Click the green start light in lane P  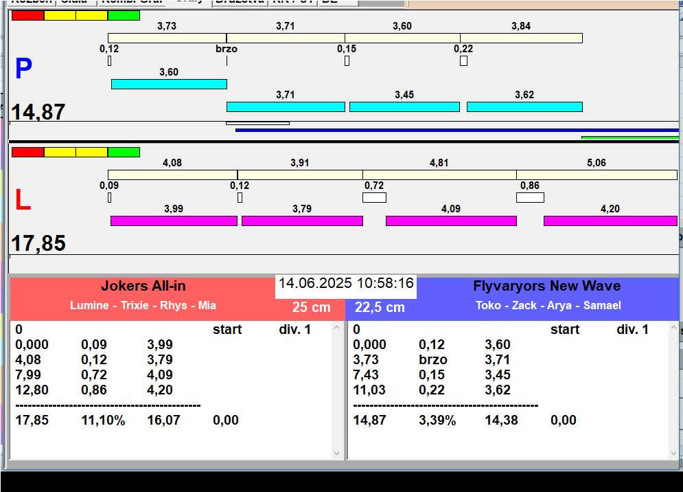tap(124, 15)
